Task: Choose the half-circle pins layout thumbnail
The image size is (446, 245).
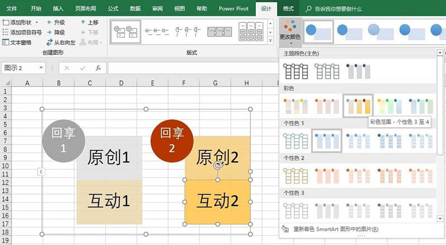Action: coord(188,31)
